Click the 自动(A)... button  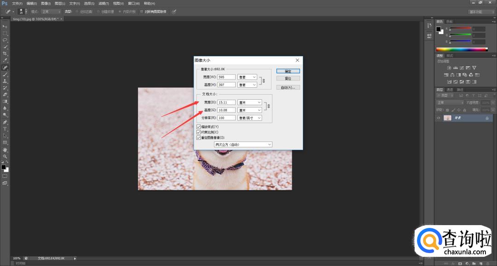click(288, 87)
